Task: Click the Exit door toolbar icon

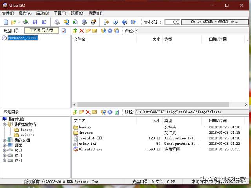Action: 133,22
